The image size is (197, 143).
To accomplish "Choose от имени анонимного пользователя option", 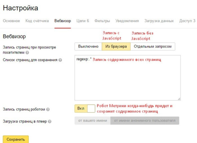I will (x=145, y=121).
